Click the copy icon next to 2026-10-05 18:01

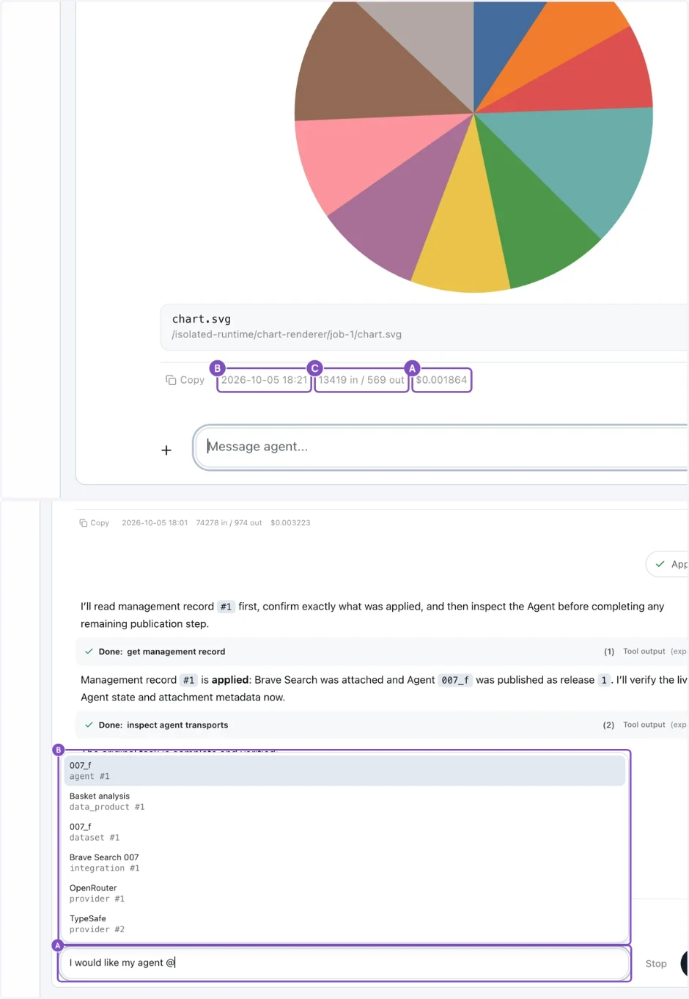pyautogui.click(x=84, y=523)
